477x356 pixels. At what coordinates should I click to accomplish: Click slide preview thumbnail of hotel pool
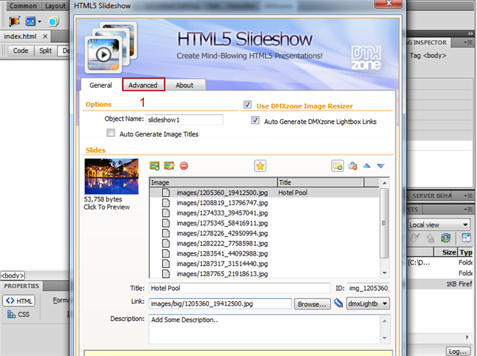point(112,177)
